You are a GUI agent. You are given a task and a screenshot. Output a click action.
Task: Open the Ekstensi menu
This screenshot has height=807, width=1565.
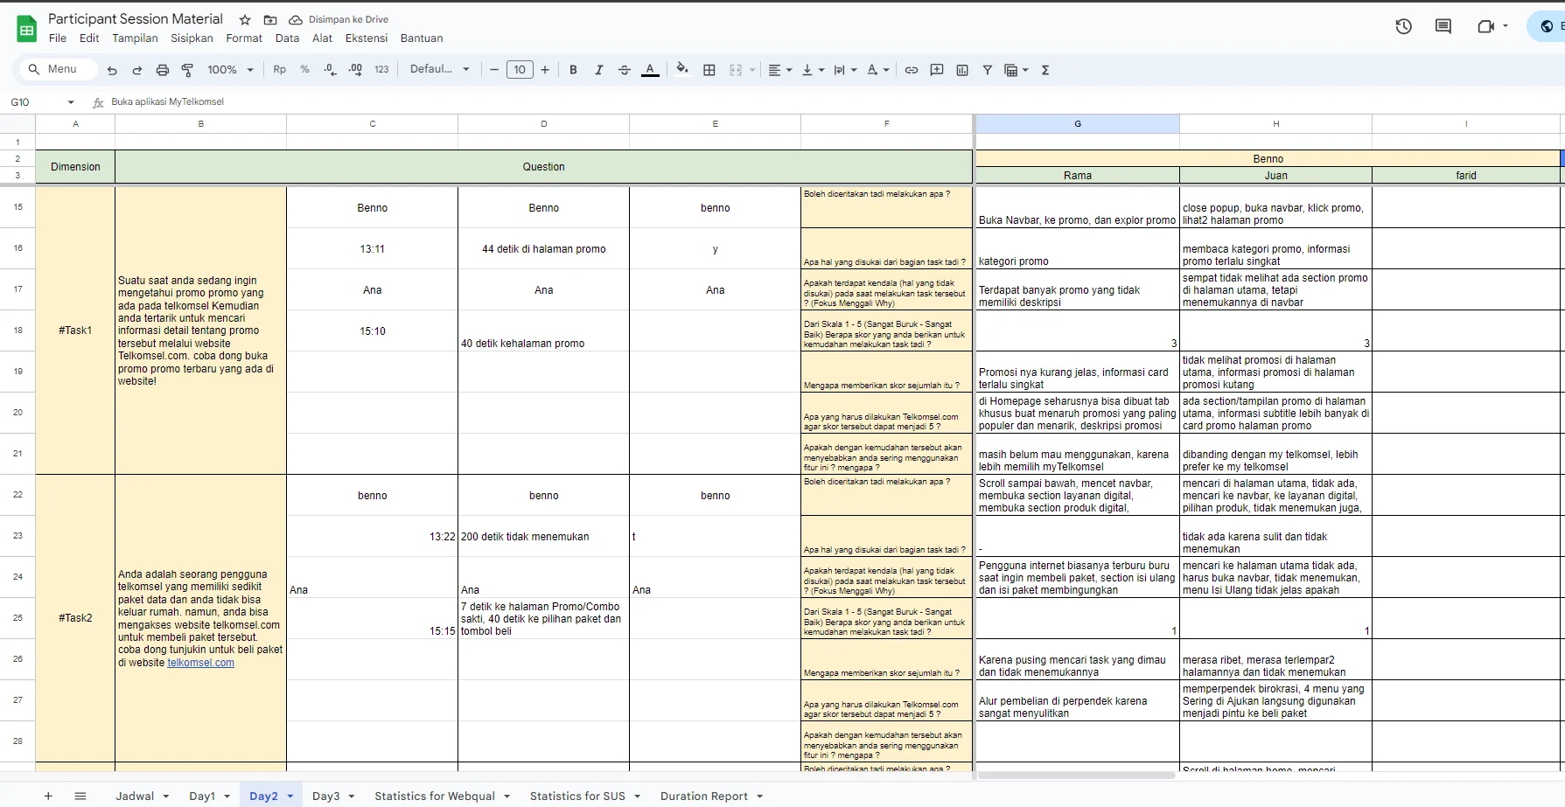(x=367, y=38)
